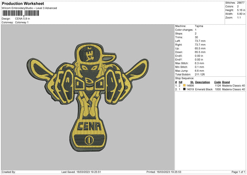Select machine value 'Tajima'
This screenshot has width=247, height=175.
[x=199, y=26]
